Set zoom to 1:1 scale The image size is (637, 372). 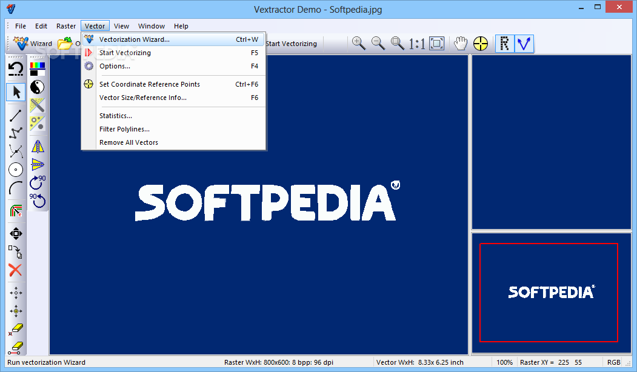tap(417, 44)
